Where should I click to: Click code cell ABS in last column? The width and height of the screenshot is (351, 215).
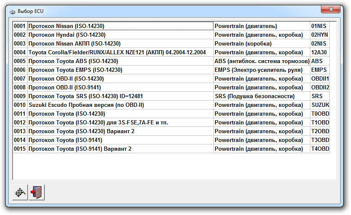[320, 61]
